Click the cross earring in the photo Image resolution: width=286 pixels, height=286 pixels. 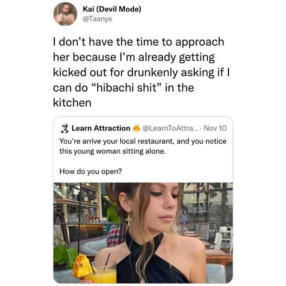[128, 220]
